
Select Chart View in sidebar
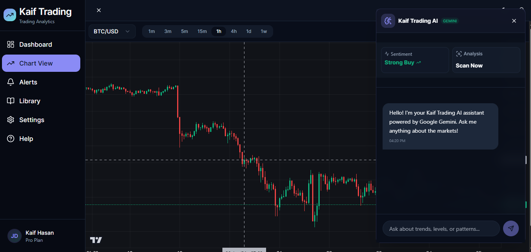coord(41,63)
